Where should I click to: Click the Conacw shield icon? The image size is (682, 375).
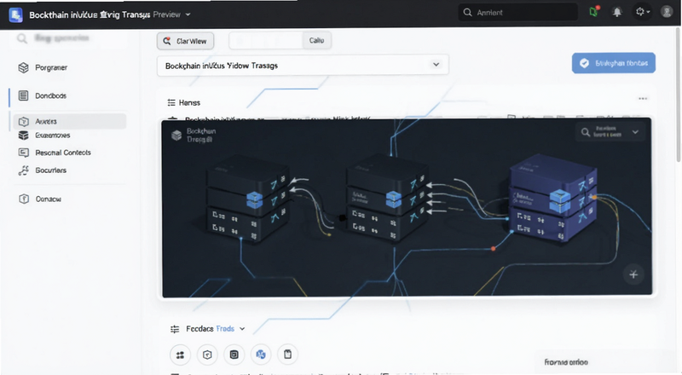(x=24, y=199)
